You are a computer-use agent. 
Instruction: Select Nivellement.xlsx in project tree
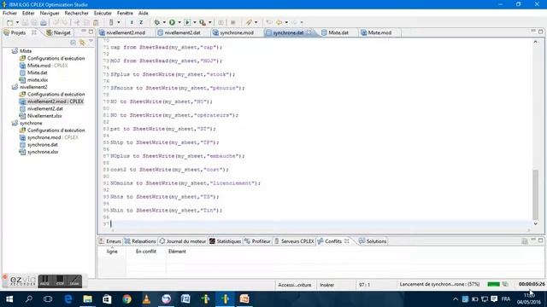[x=44, y=116]
